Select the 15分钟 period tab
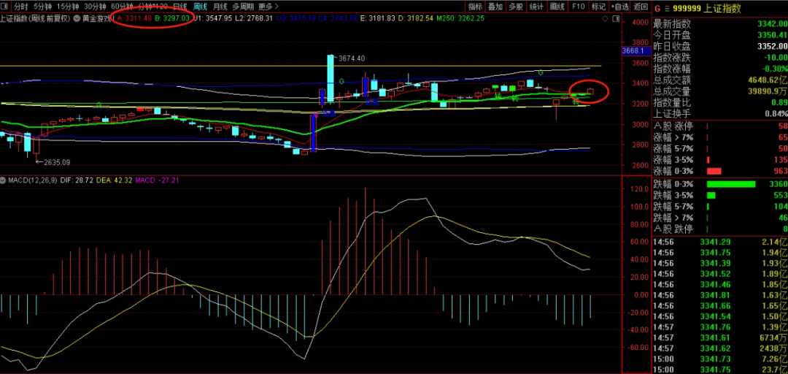The image size is (788, 374). click(67, 7)
